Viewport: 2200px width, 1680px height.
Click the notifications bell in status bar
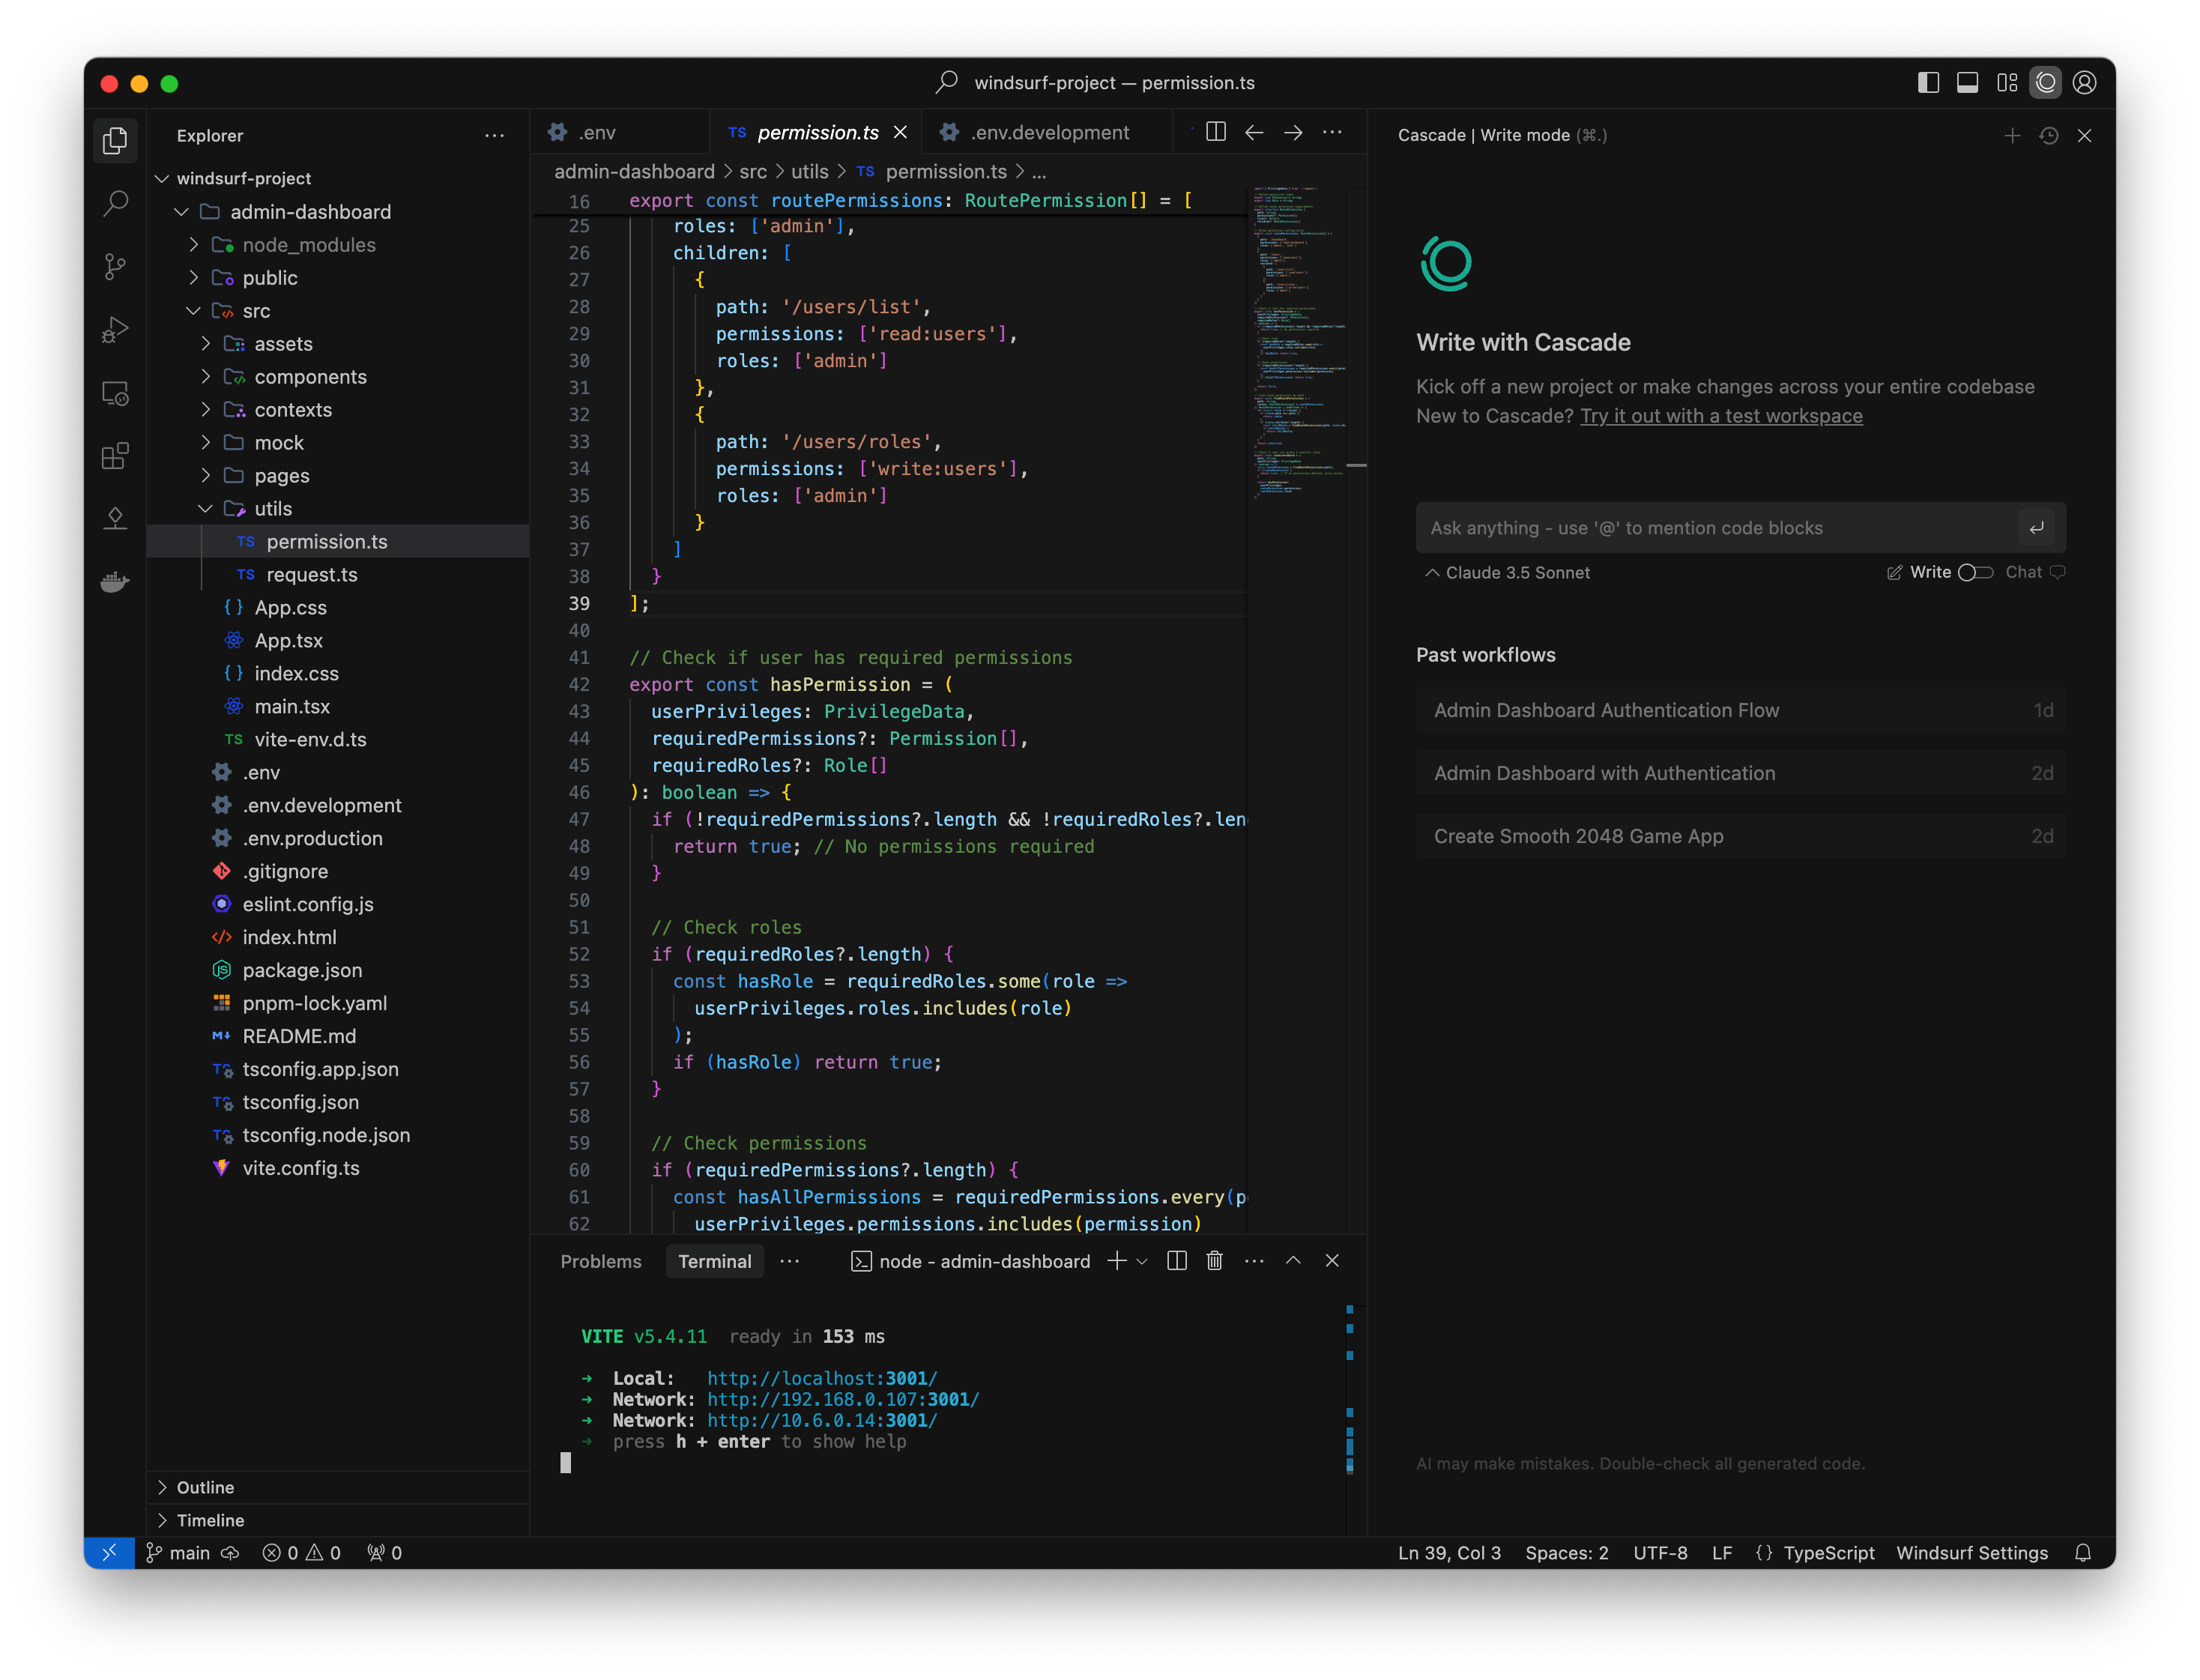pos(2083,1553)
